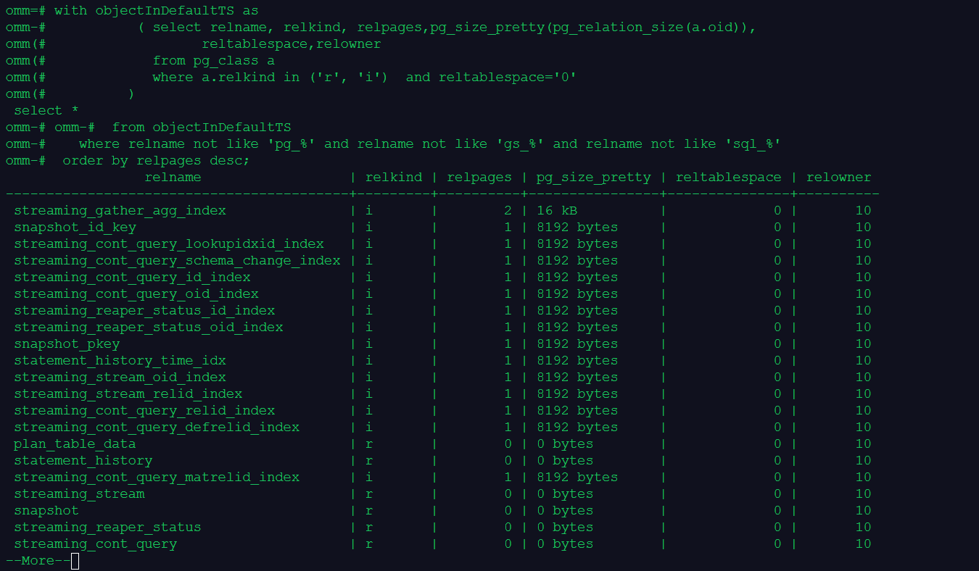
Task: Select the 'snapshot_pkey' relname
Action: pyautogui.click(x=67, y=343)
